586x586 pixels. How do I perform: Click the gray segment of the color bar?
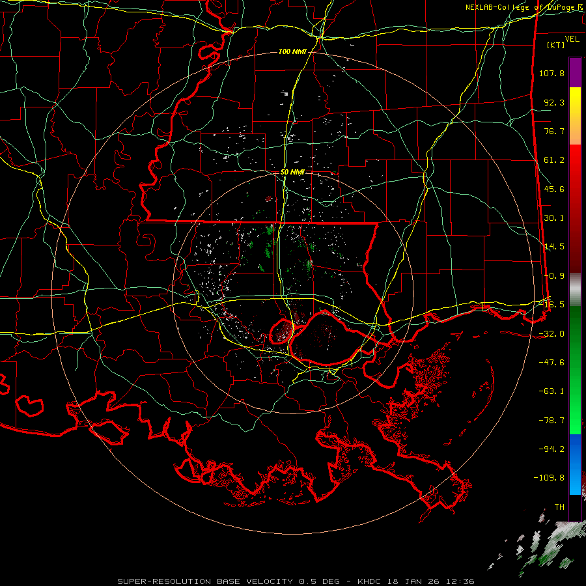pyautogui.click(x=575, y=289)
